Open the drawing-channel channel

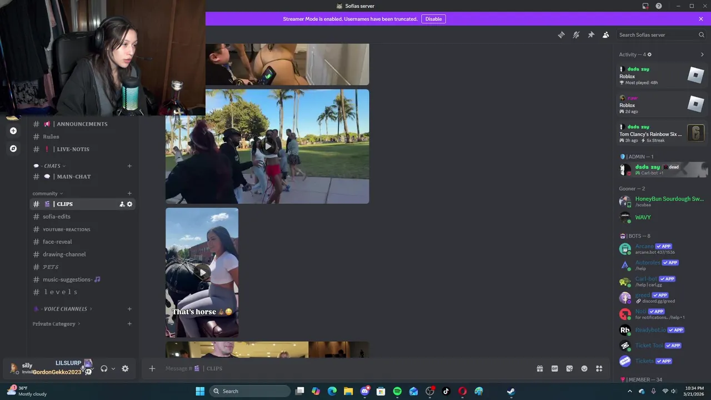82,254
